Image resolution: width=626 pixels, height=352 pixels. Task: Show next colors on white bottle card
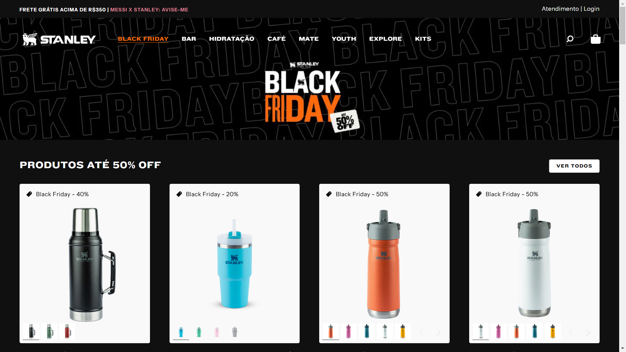pos(588,332)
